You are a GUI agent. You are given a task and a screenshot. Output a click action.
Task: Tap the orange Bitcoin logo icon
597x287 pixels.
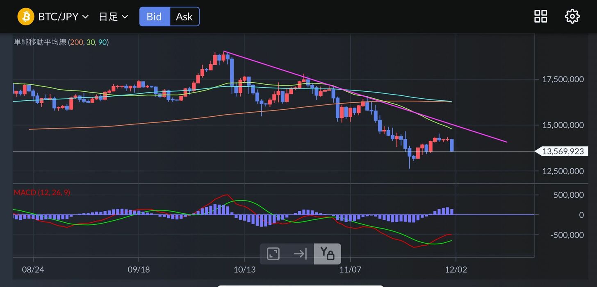click(x=25, y=17)
